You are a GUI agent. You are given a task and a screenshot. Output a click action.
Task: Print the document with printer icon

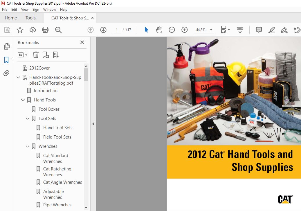click(45, 30)
